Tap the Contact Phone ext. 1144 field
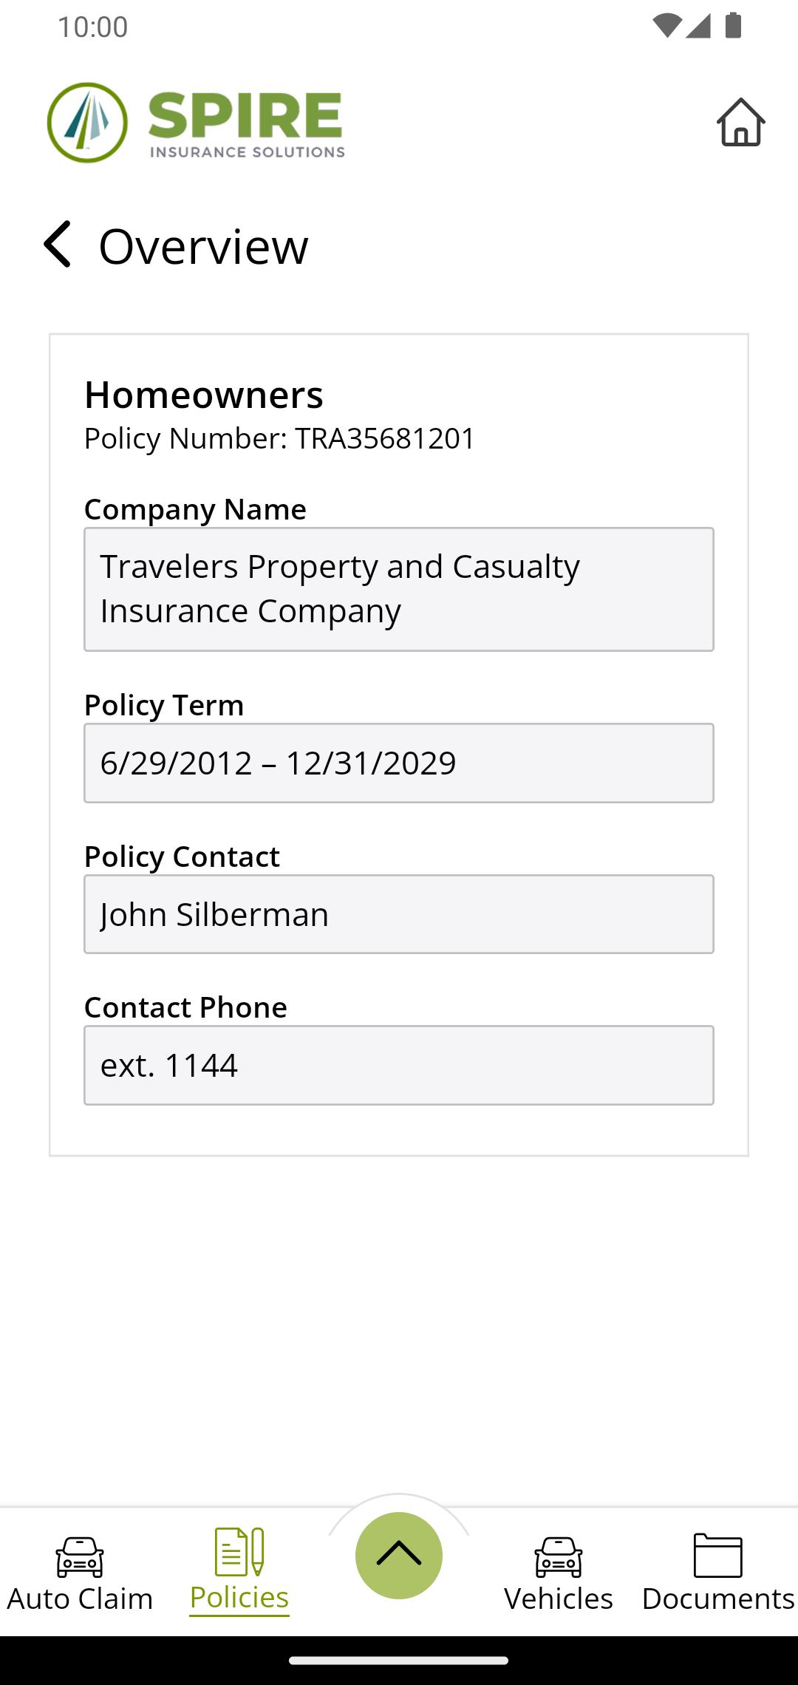Screen dimensions: 798x1685 tap(399, 1065)
